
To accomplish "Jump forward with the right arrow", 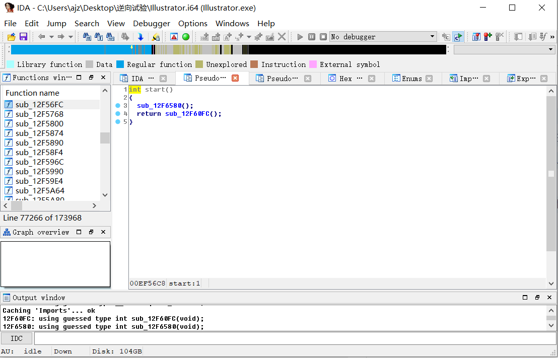I will pos(61,37).
